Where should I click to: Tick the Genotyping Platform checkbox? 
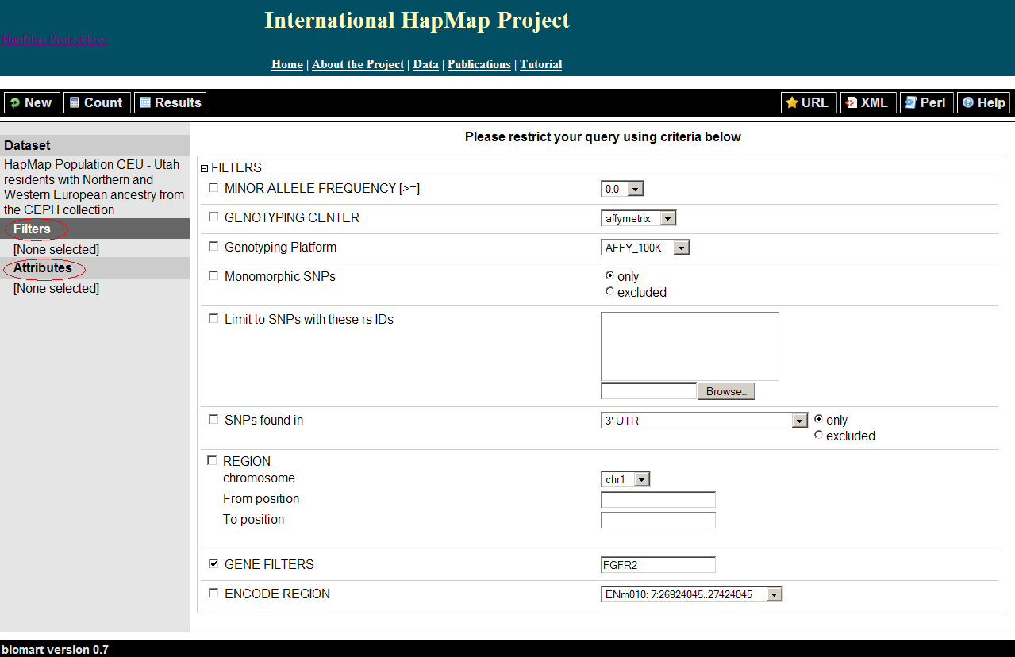(x=213, y=247)
